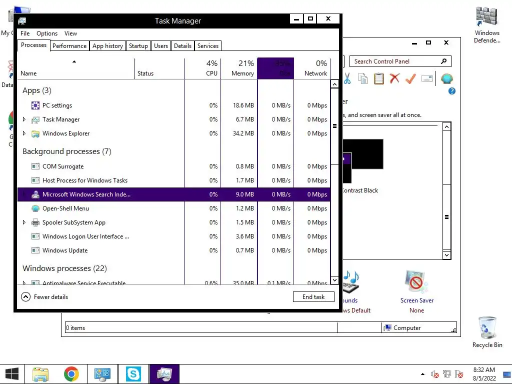Sort by the Network column header
Screen dimensions: 512x384
pos(312,69)
